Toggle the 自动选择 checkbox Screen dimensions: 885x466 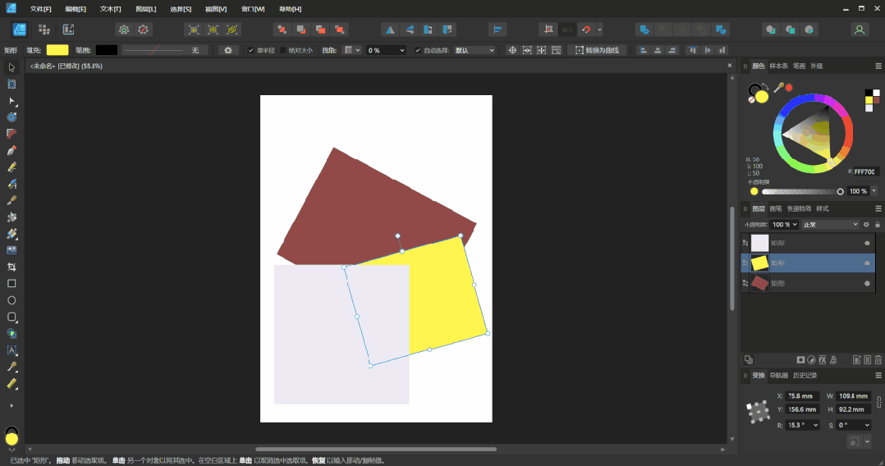(418, 50)
